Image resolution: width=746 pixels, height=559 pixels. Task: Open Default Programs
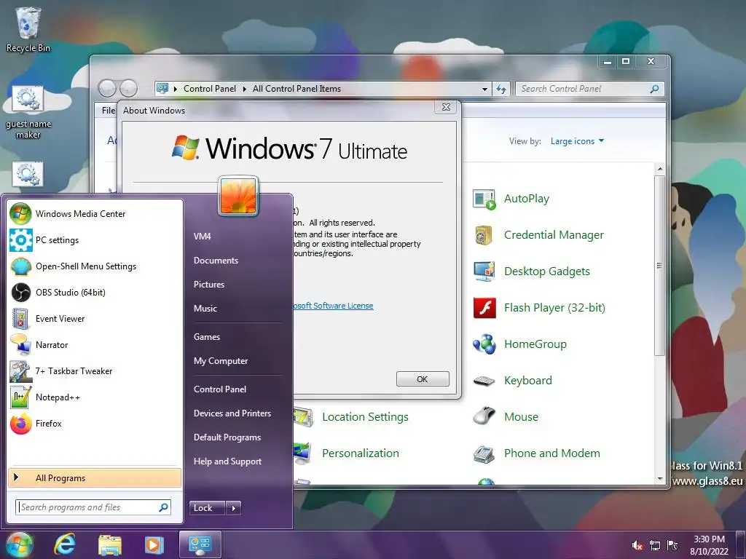coord(227,437)
